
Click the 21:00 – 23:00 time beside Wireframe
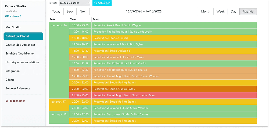pos(80,108)
